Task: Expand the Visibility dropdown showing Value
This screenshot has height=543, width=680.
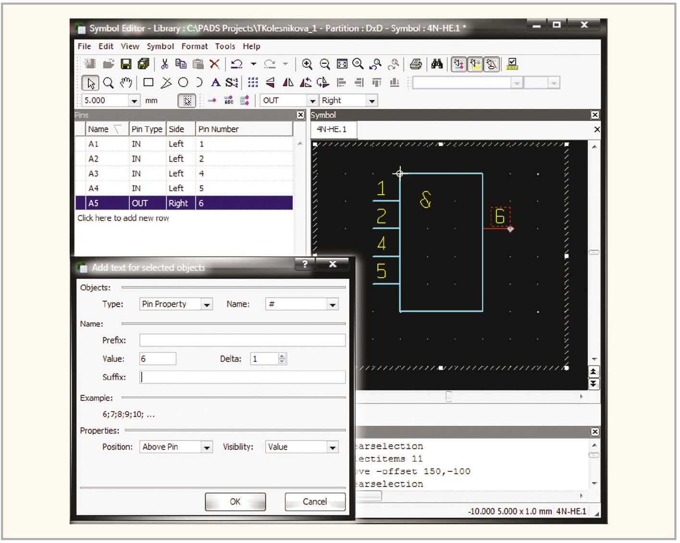Action: point(332,447)
